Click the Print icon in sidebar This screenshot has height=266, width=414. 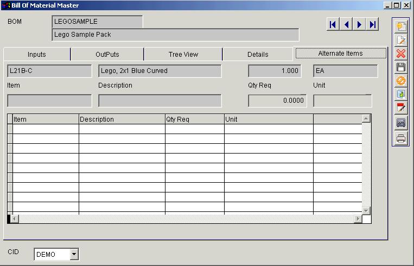(x=401, y=138)
